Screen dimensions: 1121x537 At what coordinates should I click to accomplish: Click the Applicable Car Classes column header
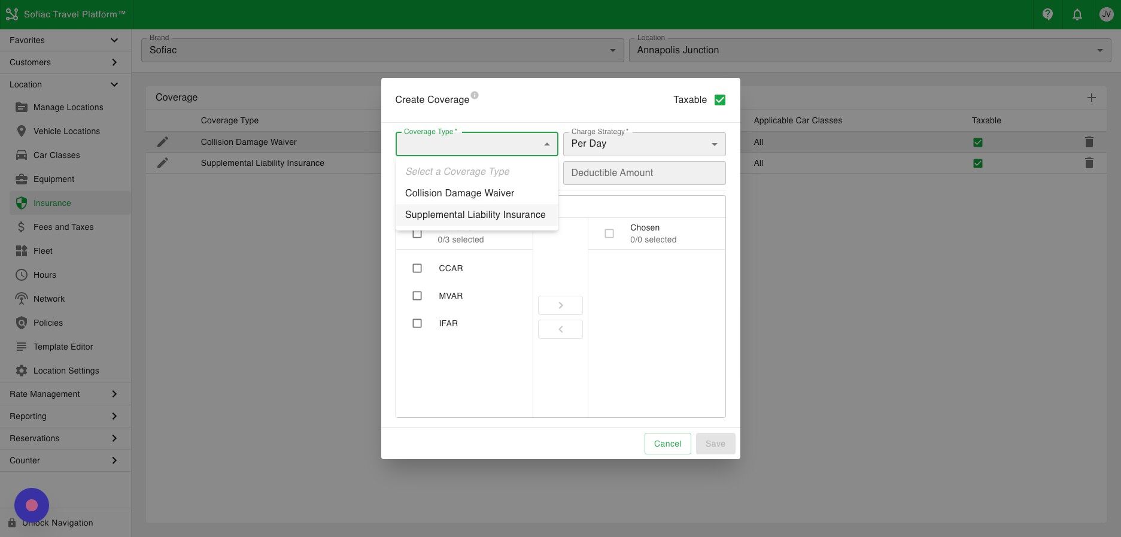click(798, 120)
